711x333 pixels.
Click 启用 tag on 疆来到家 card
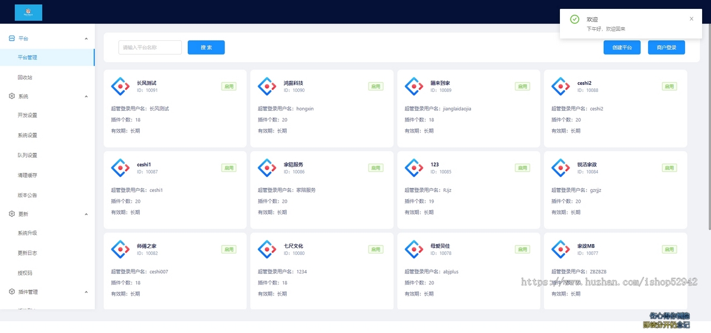[523, 87]
